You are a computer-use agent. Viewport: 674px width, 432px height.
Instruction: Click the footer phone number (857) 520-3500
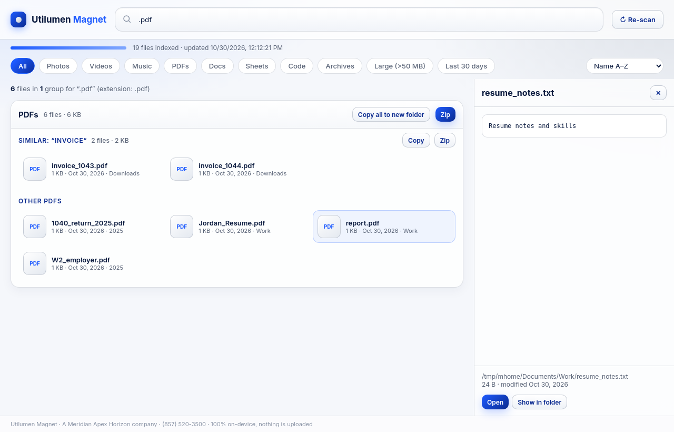184,424
